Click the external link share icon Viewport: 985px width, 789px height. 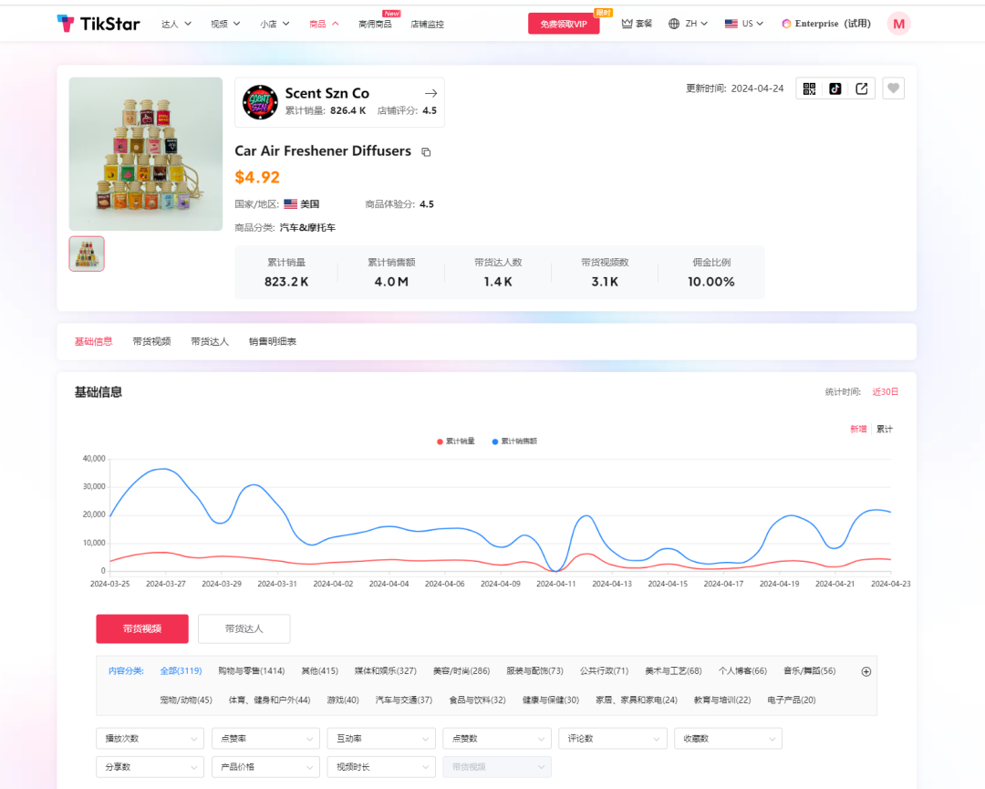click(861, 88)
